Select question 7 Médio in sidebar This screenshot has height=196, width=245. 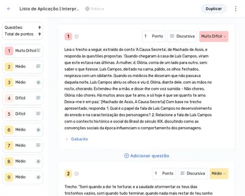(22, 145)
